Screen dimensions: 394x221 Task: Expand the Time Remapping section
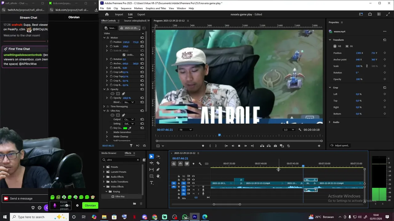coord(104,107)
